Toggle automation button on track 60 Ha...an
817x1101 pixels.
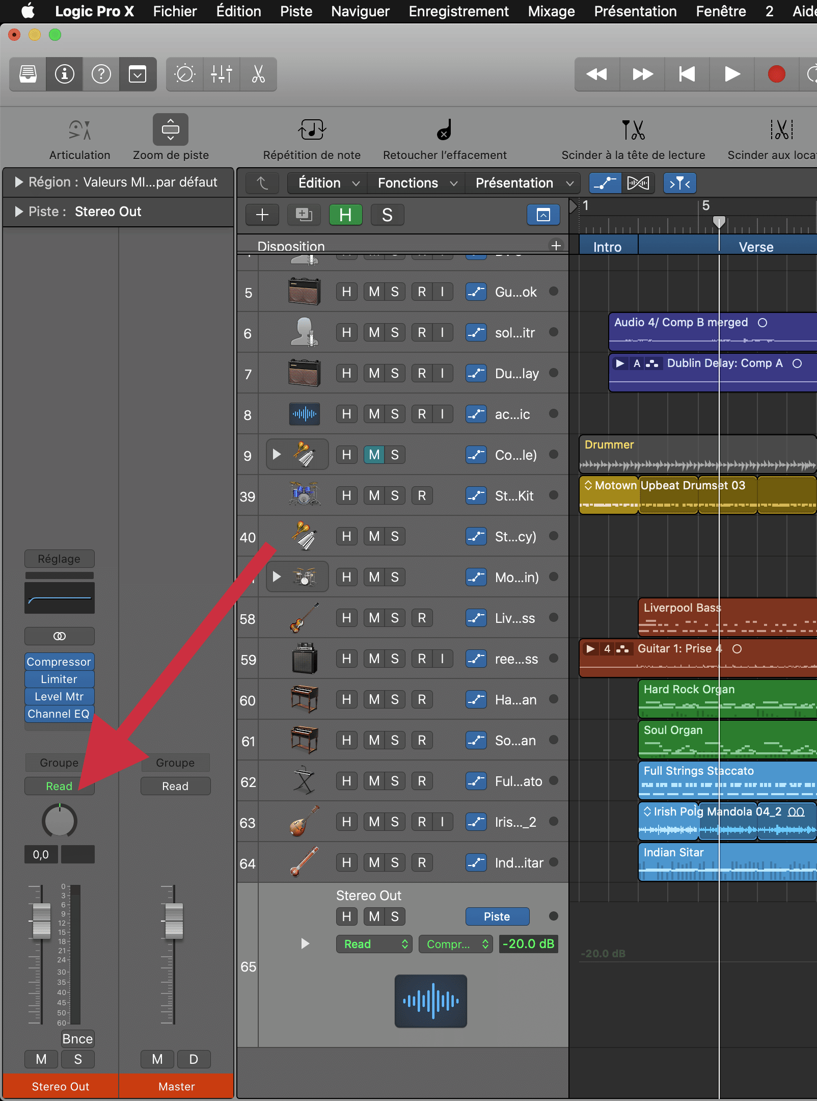(x=476, y=699)
